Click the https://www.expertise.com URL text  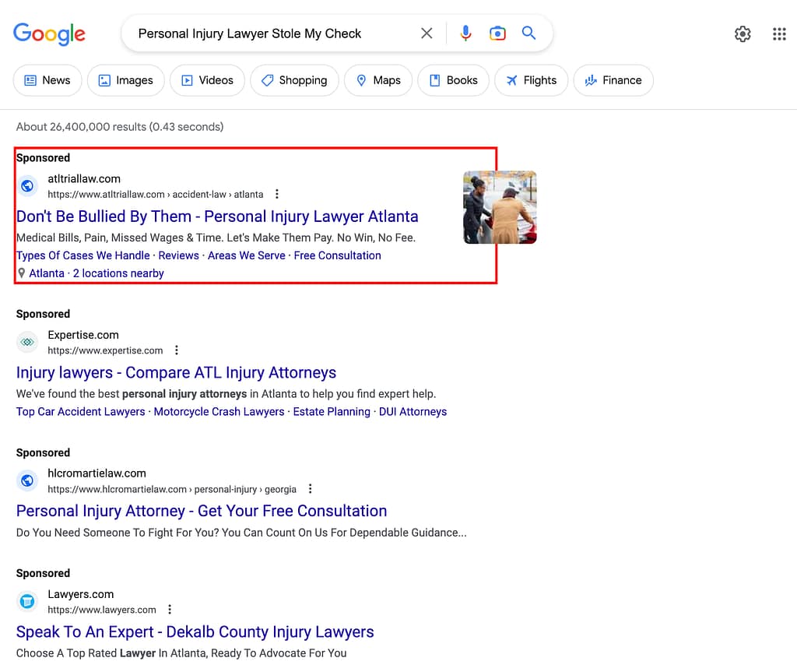point(105,350)
